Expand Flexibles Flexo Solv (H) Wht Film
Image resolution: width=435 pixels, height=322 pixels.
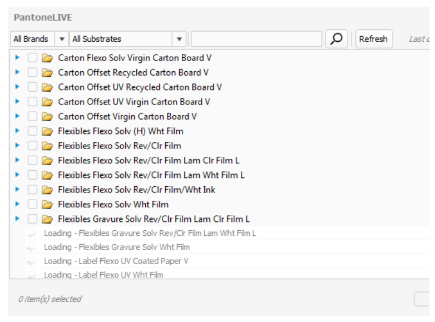coord(17,131)
